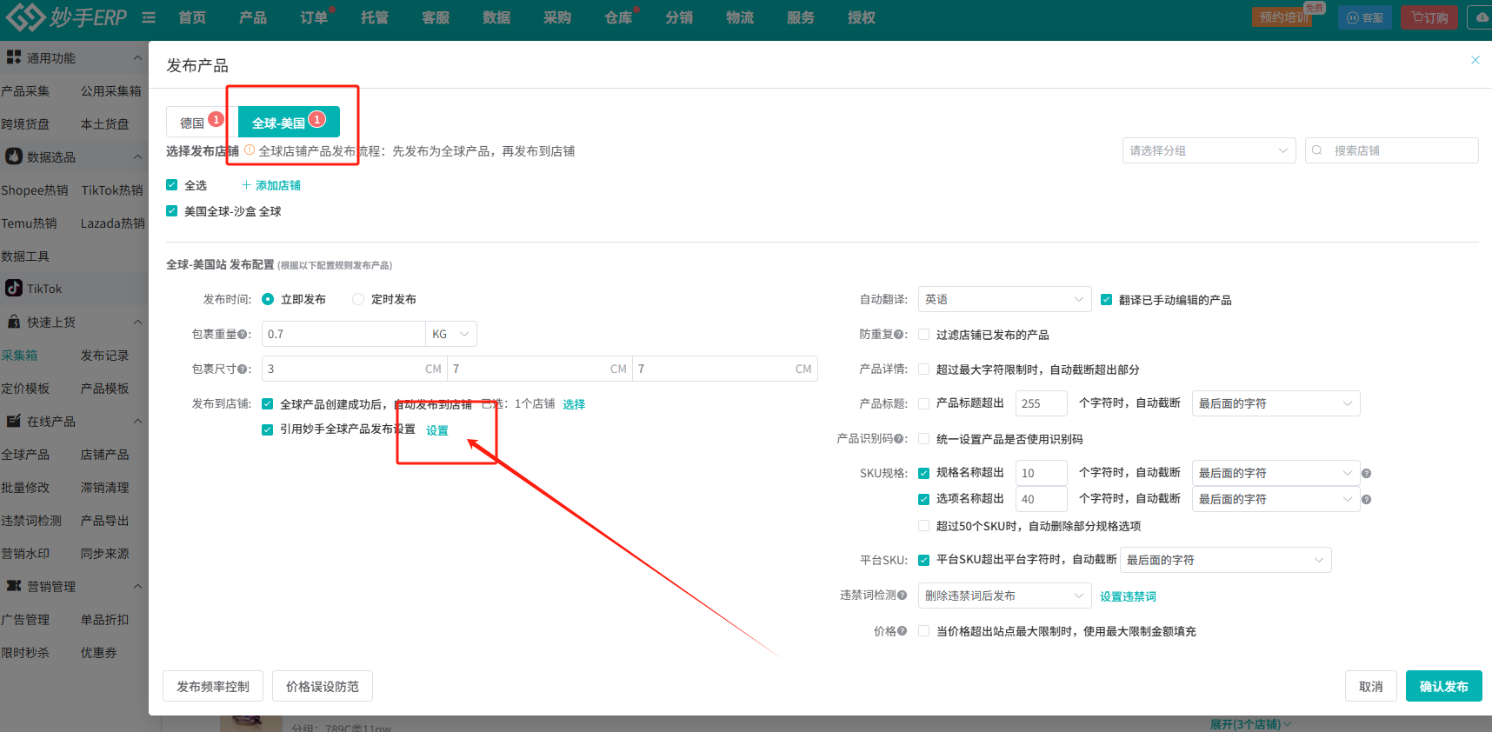This screenshot has width=1492, height=732.
Task: Click the 取消 button
Action: pyautogui.click(x=1371, y=686)
